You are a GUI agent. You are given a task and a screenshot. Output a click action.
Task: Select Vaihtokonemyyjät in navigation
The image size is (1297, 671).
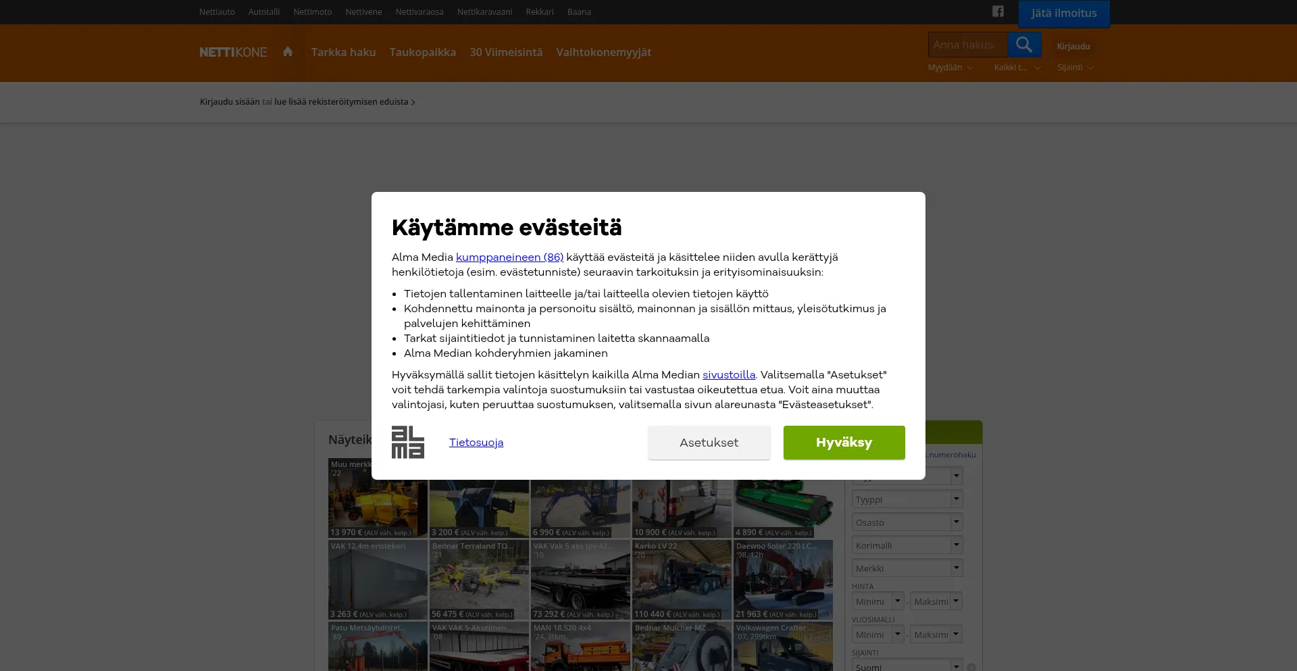[x=603, y=52]
